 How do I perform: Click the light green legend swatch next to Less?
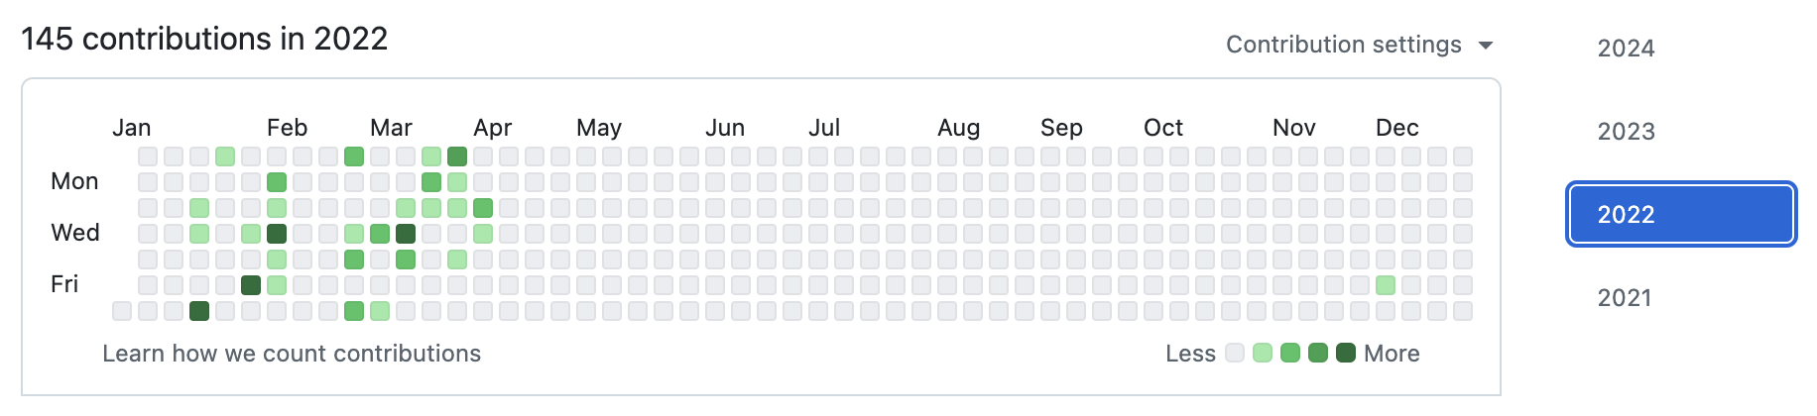point(1263,353)
